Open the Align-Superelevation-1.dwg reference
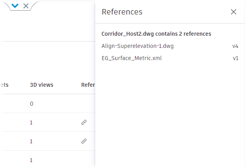Screen dimensions: 245x168 137,46
